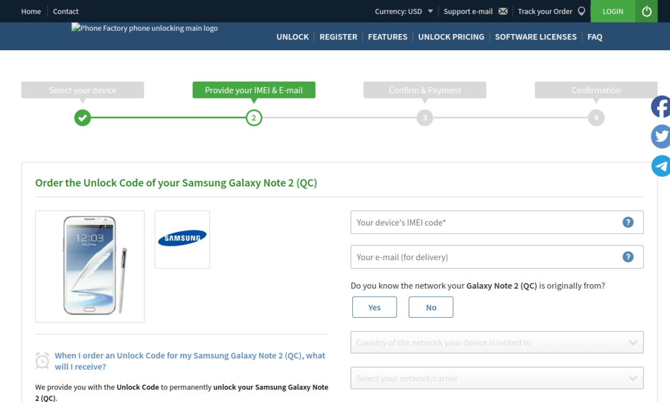Image resolution: width=670 pixels, height=402 pixels.
Task: Click the Phone Factory main logo
Action: pyautogui.click(x=144, y=28)
